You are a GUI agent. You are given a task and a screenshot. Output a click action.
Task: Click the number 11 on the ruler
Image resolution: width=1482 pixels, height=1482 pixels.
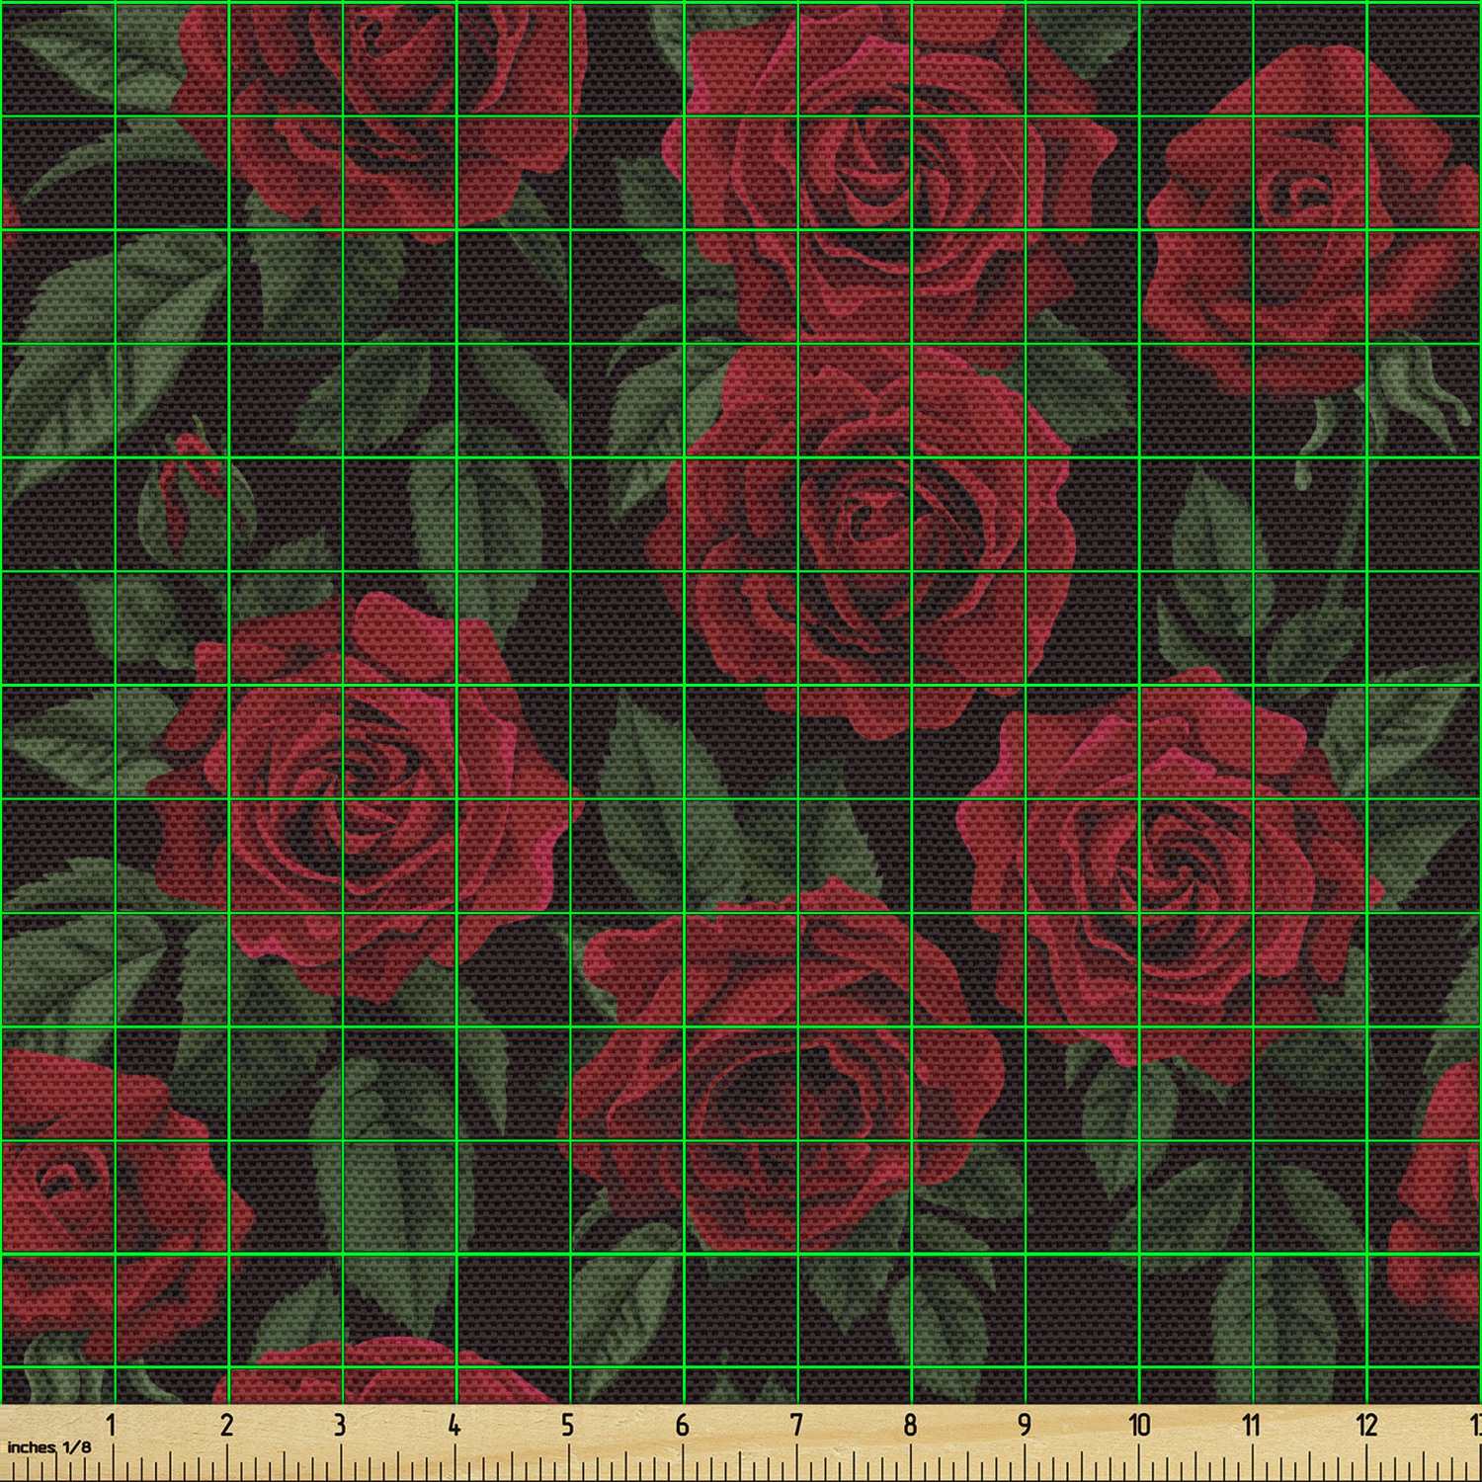[1252, 1425]
